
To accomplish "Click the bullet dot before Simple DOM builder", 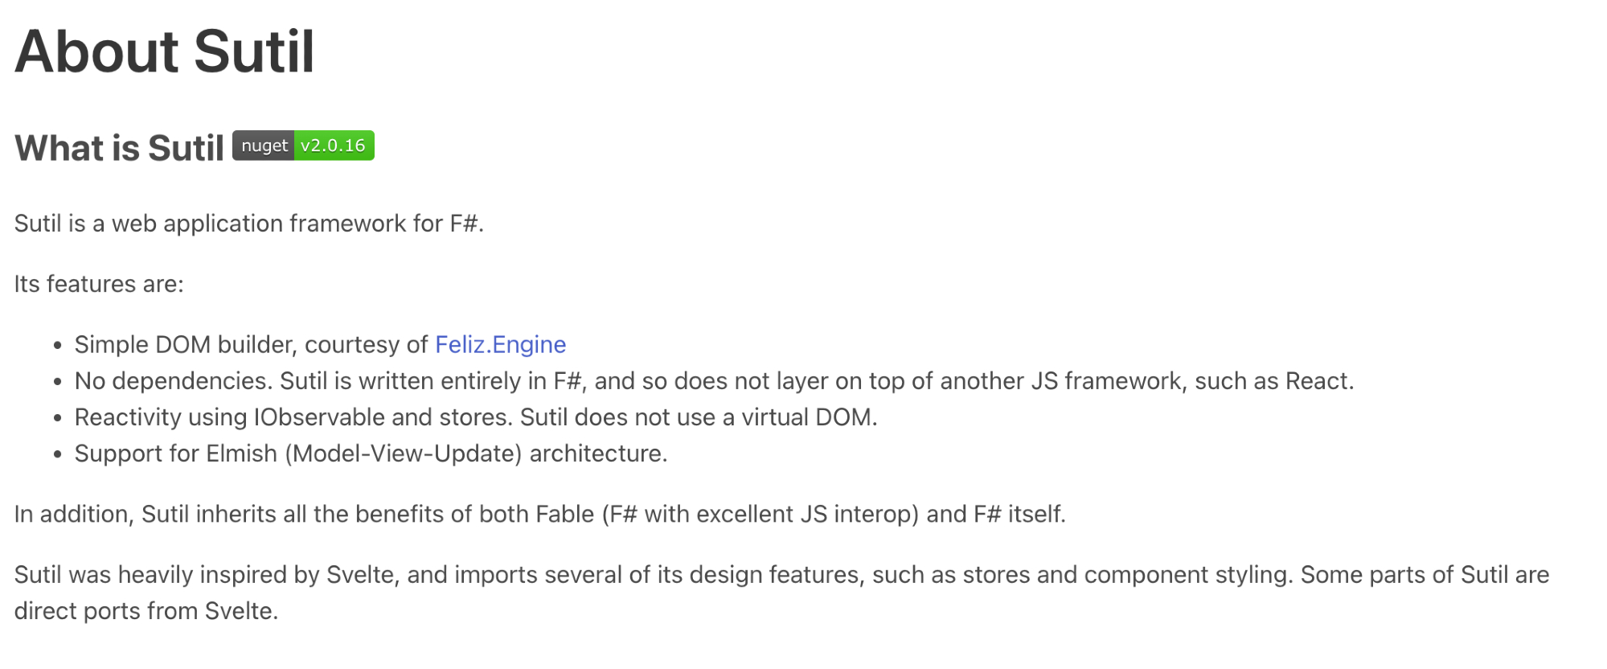I will [x=57, y=346].
